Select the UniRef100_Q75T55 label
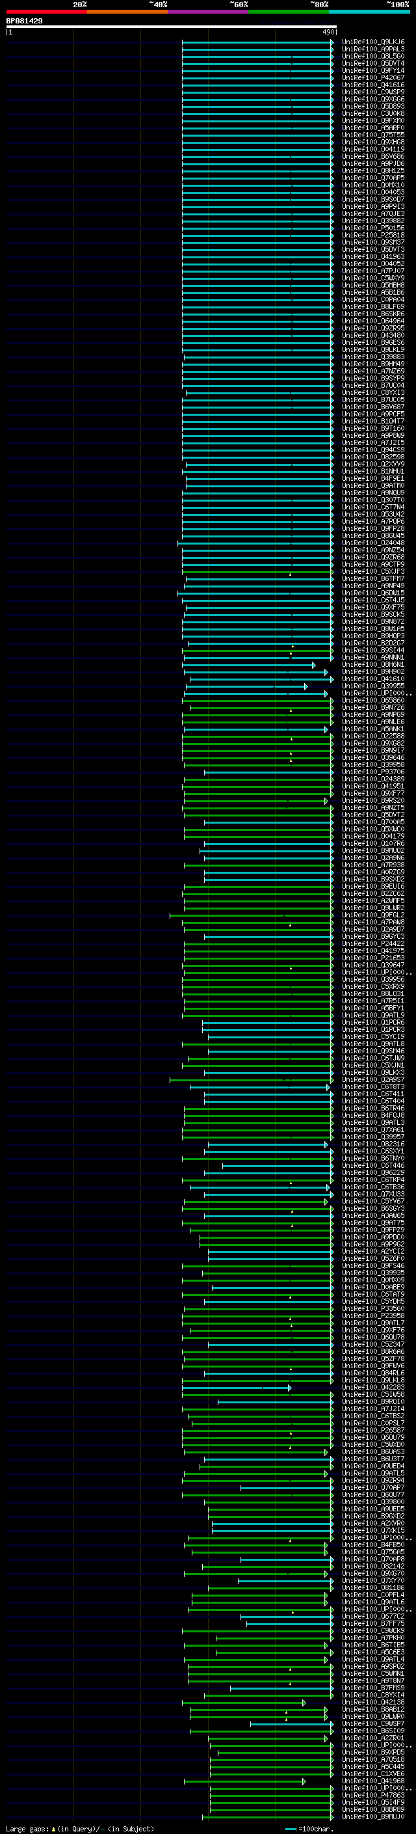The height and width of the screenshot is (1834, 416). pos(372,135)
